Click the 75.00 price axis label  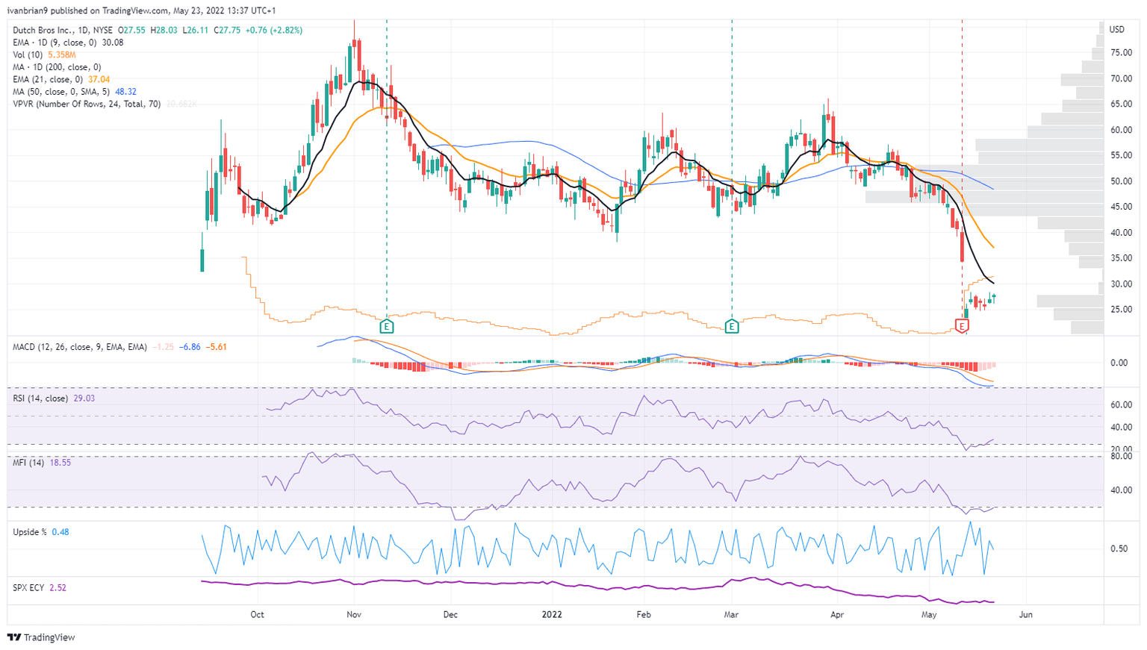[x=1121, y=53]
